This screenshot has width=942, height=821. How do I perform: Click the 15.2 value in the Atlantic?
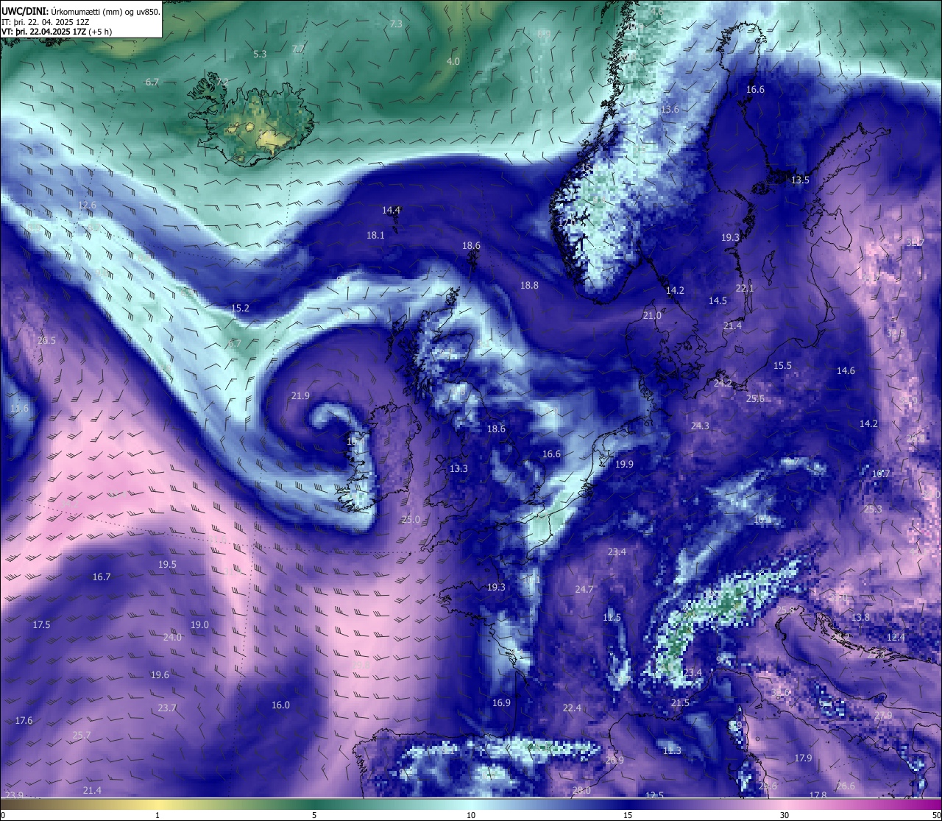tap(241, 309)
